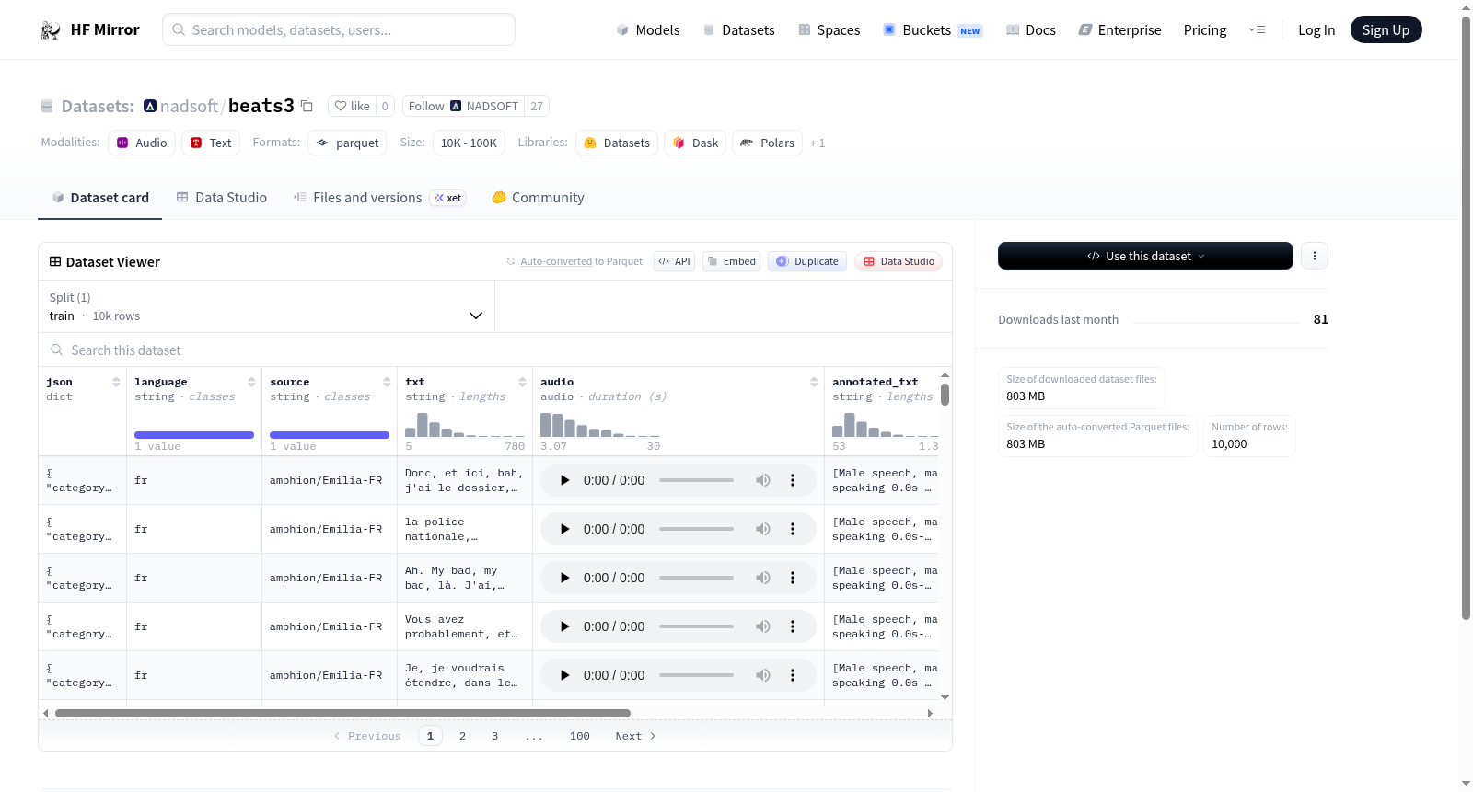The height and width of the screenshot is (792, 1473).
Task: Open audio options in the 'Vous avez probablement' row
Action: [793, 626]
